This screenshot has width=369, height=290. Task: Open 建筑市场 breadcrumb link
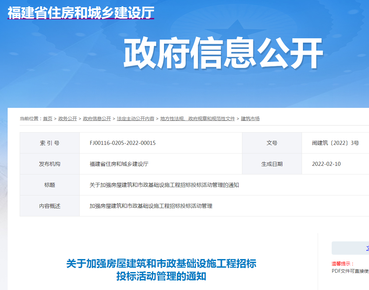[x=250, y=119]
